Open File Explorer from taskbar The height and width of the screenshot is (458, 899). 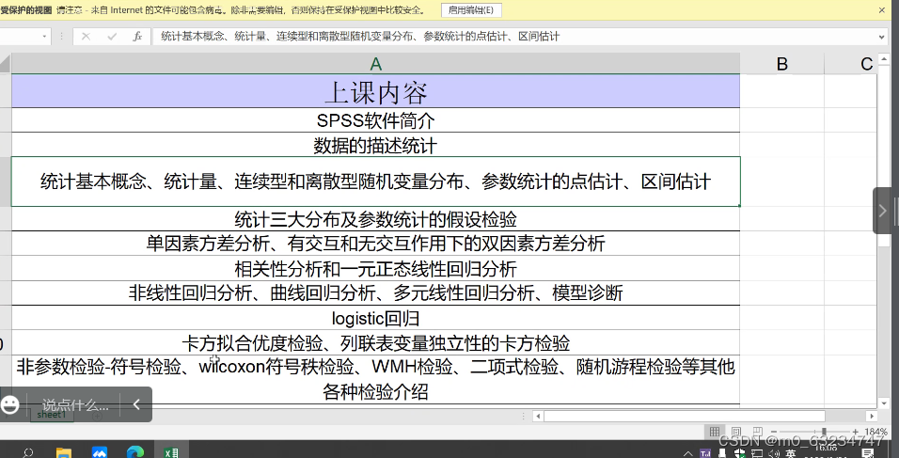(x=64, y=453)
